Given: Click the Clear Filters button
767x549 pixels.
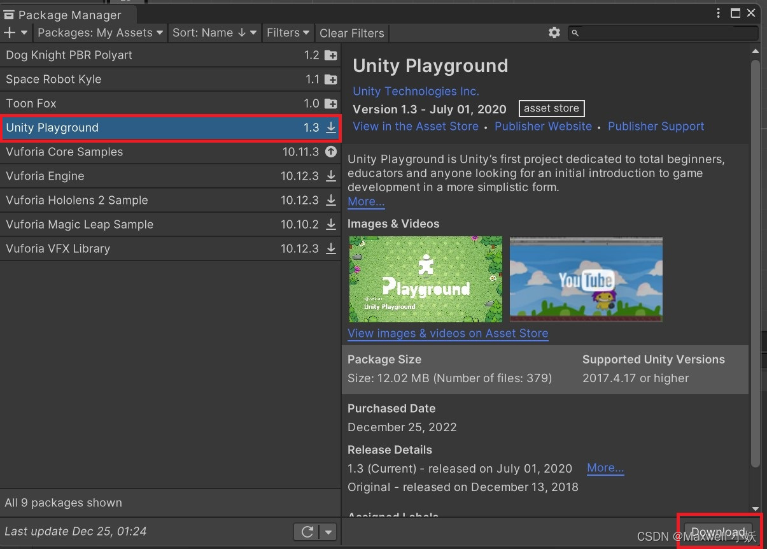Looking at the screenshot, I should pyautogui.click(x=352, y=33).
